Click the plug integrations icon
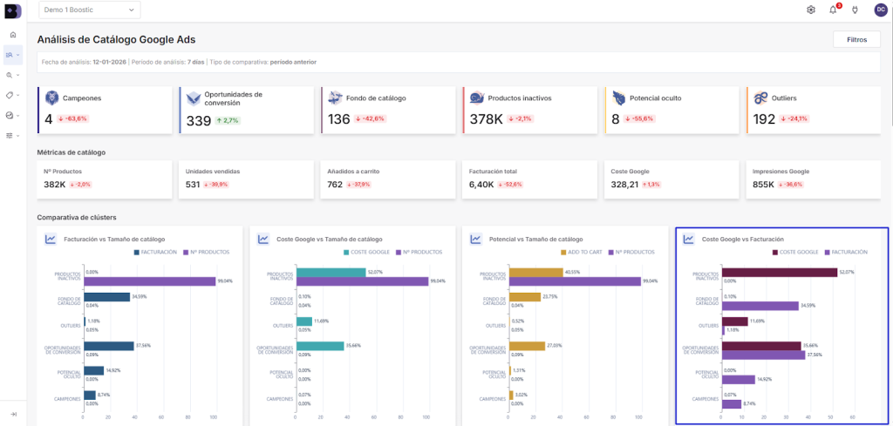 click(x=855, y=10)
